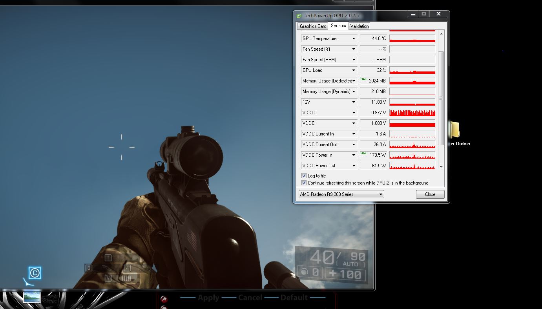Click the GPU-Z title bar app icon

coord(299,16)
